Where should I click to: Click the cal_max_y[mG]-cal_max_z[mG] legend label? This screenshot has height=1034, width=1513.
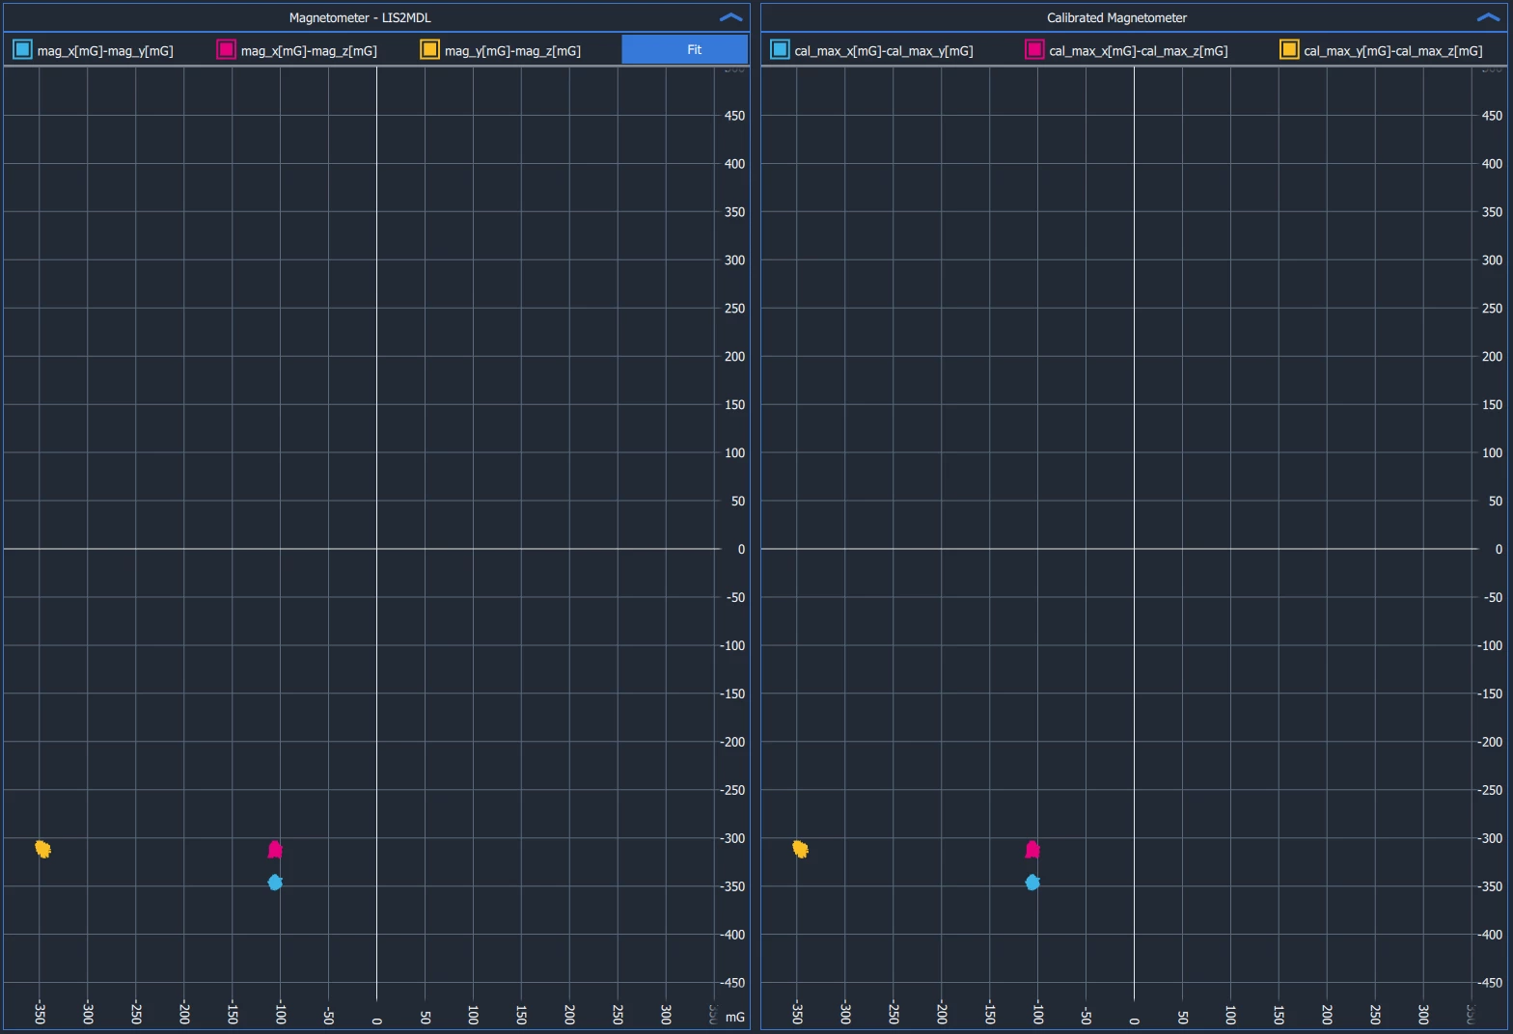(1393, 51)
